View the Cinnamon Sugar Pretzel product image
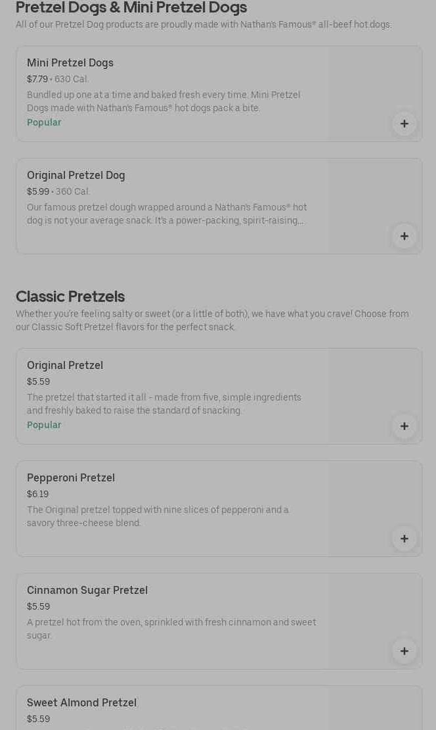This screenshot has height=730, width=436. point(374,612)
